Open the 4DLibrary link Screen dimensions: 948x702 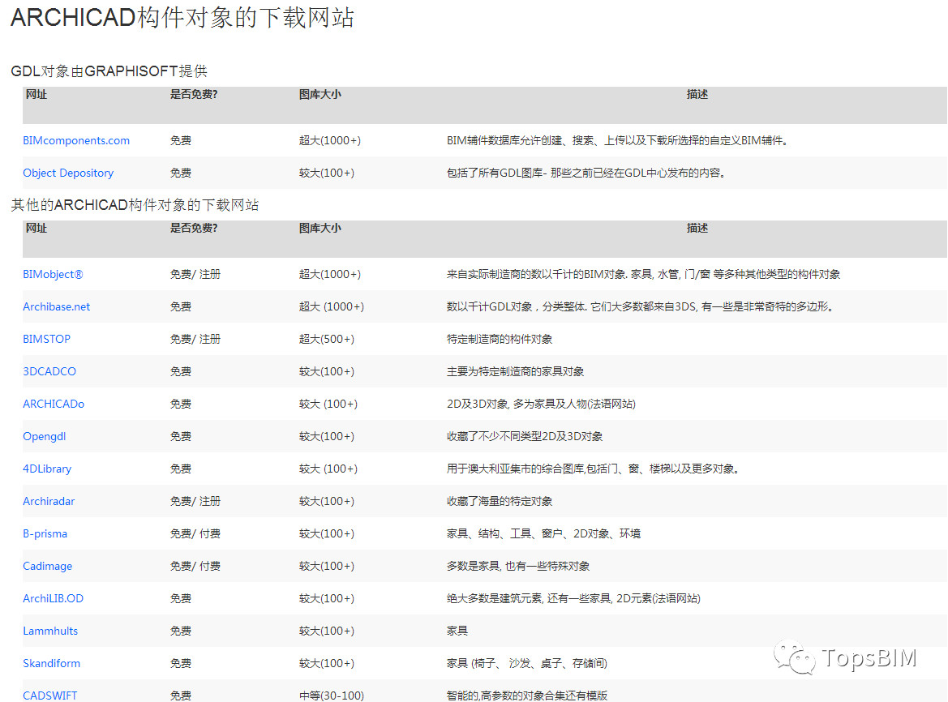[x=46, y=469]
